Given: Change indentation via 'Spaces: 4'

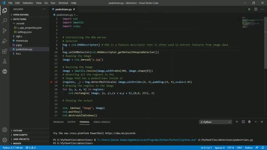Looking at the screenshot, I should point(219,147).
